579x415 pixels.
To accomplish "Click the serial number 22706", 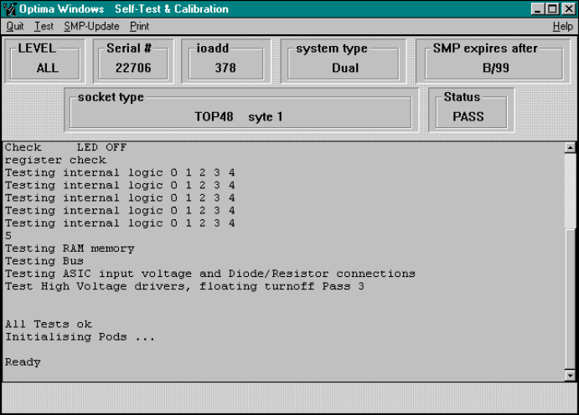I will coord(133,68).
